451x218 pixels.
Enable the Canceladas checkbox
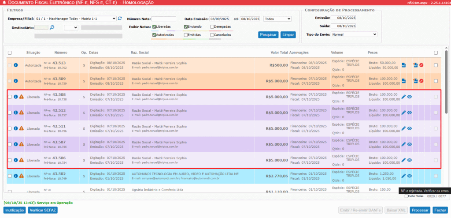click(x=212, y=35)
